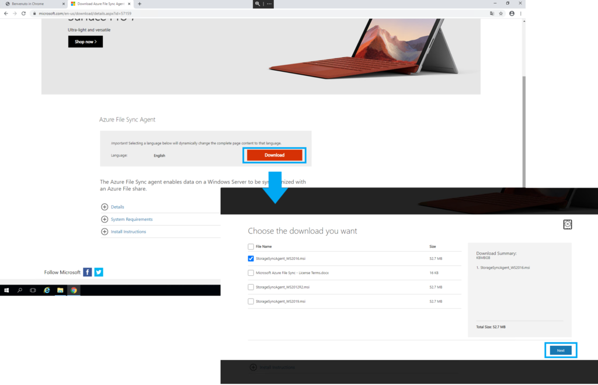Check the License Terms.docx checkbox
This screenshot has height=385, width=598.
pyautogui.click(x=251, y=273)
